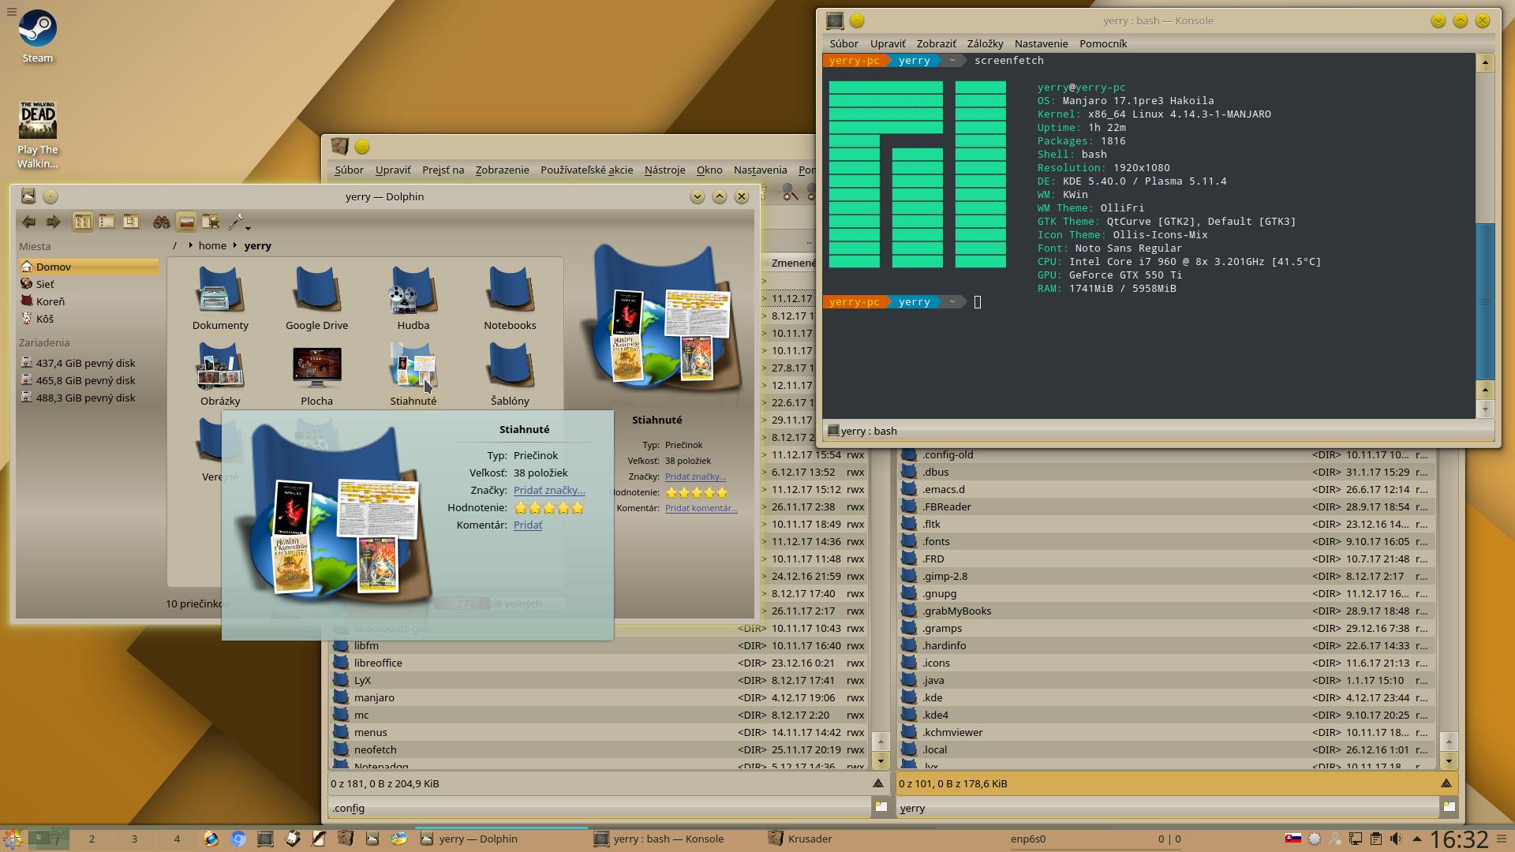Image resolution: width=1515 pixels, height=852 pixels.
Task: Select Dokumenty folder icon
Action: pos(220,297)
